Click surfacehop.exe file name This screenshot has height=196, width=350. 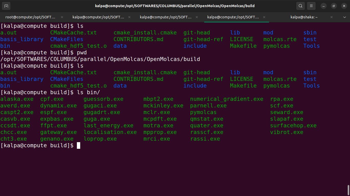293,126
